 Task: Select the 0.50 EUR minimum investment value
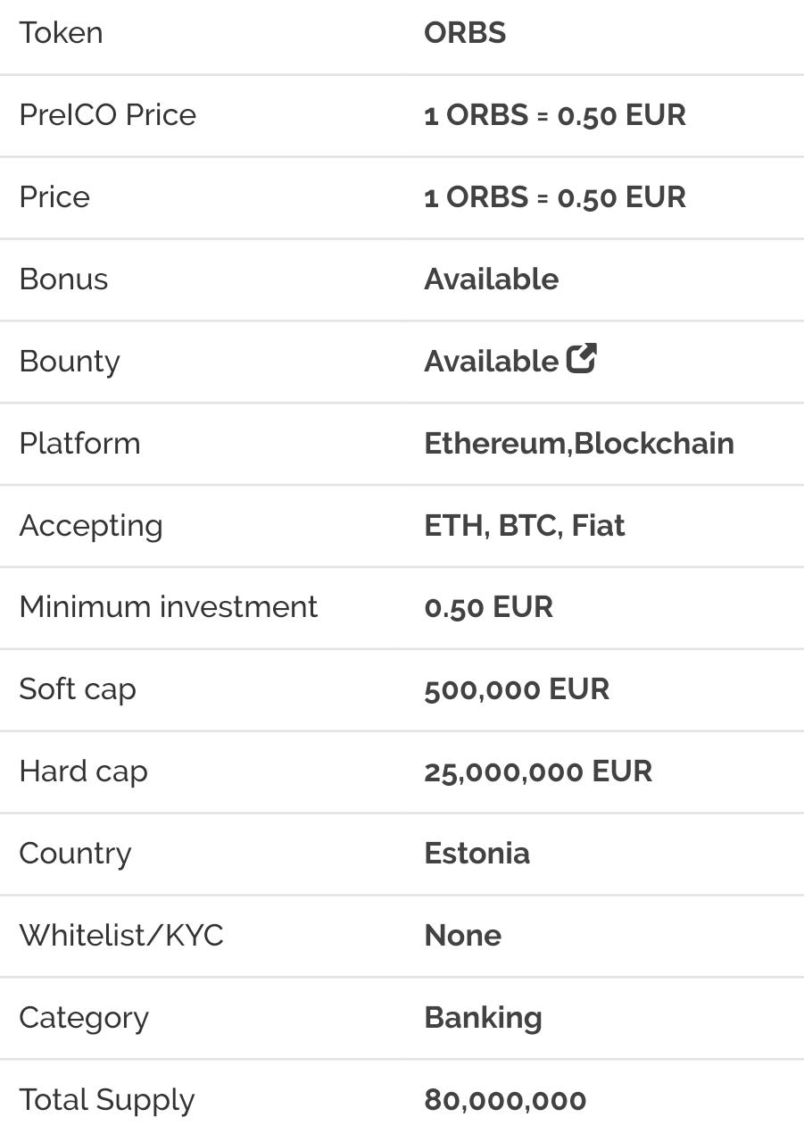coord(488,607)
